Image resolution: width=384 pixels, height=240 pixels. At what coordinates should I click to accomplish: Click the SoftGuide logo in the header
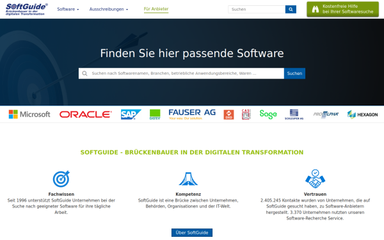pyautogui.click(x=27, y=10)
